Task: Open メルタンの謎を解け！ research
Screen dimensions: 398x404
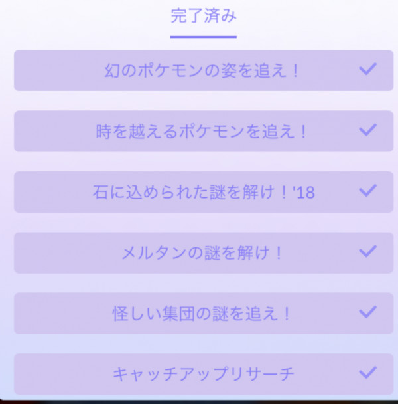Action: 204,252
